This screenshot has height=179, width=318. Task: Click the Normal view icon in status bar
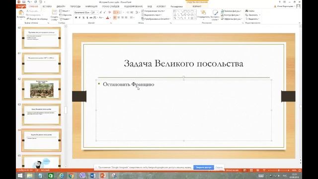(245, 170)
